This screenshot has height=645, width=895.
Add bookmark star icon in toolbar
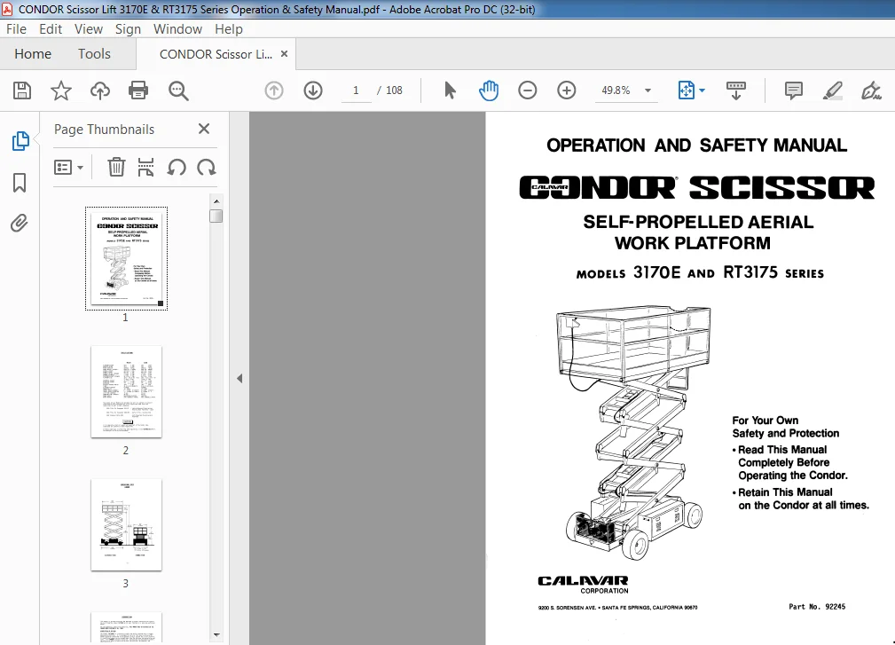point(61,90)
